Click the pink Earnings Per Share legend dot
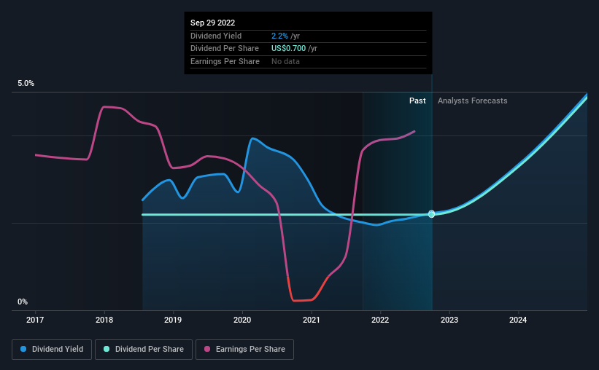599x370 pixels. [x=207, y=349]
